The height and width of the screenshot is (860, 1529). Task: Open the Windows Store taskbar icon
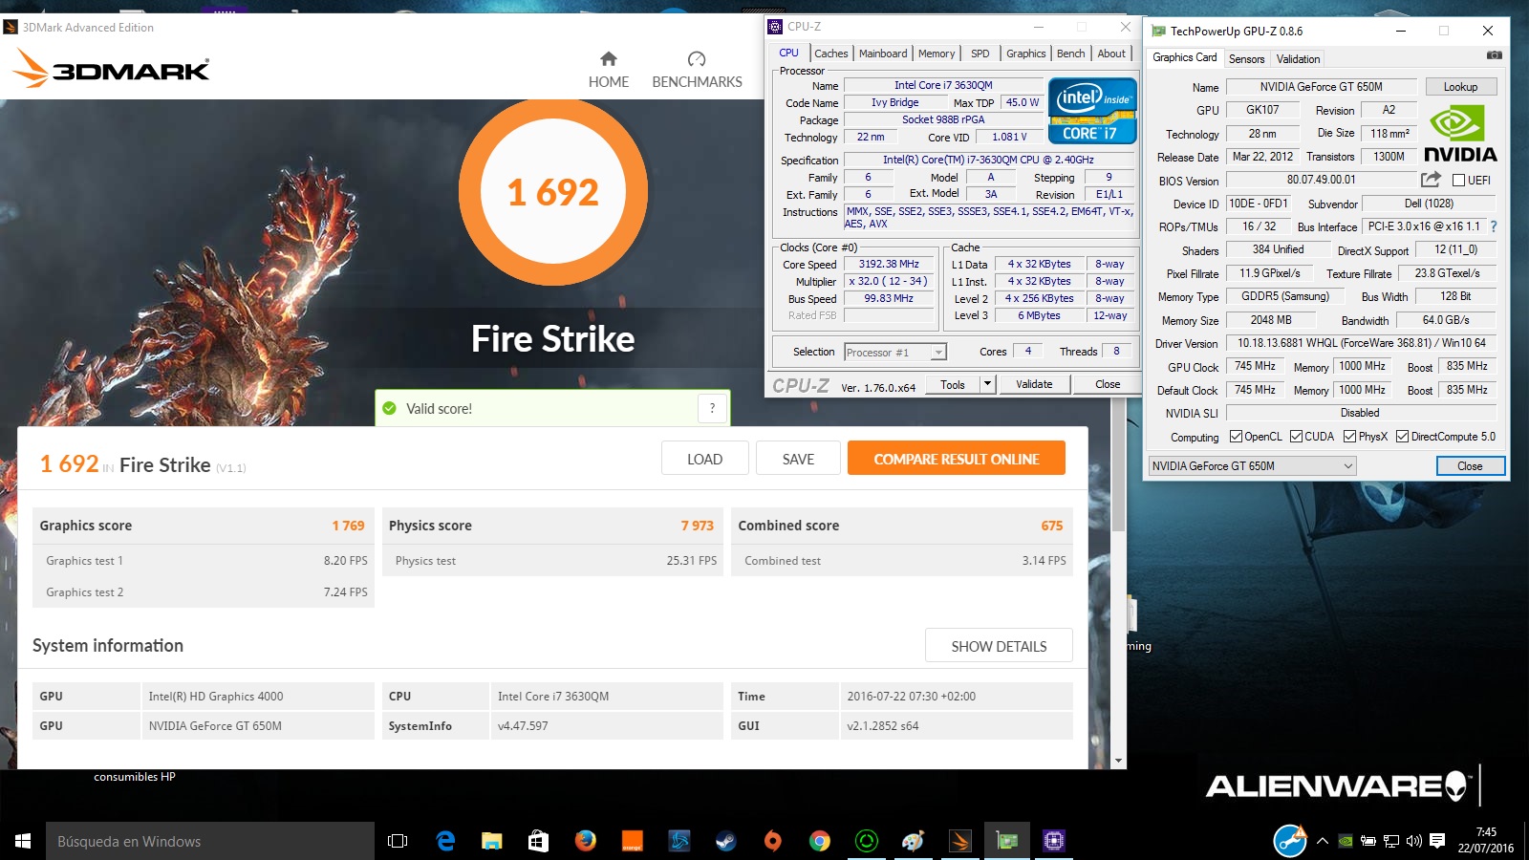point(539,841)
